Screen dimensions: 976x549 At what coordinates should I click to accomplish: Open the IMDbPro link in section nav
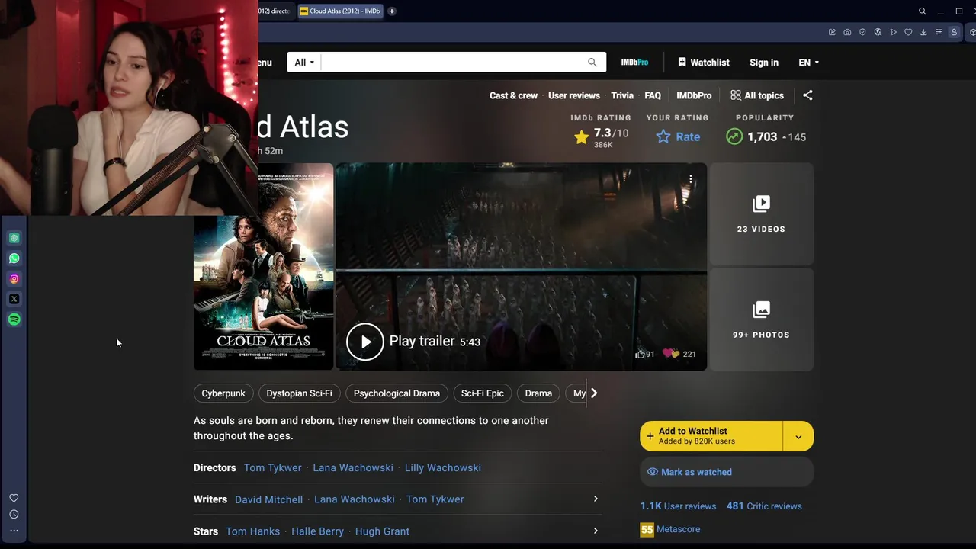694,95
